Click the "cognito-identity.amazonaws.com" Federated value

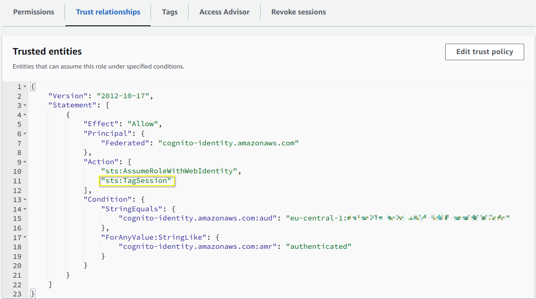[x=229, y=143]
